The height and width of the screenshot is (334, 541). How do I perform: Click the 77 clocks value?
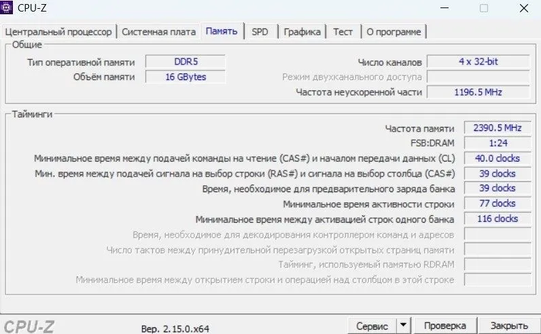pyautogui.click(x=498, y=204)
